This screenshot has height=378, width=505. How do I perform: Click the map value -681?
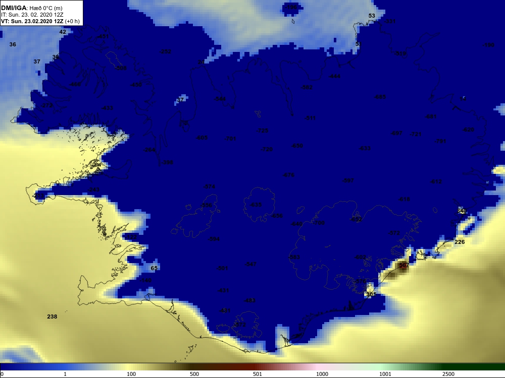coord(431,116)
